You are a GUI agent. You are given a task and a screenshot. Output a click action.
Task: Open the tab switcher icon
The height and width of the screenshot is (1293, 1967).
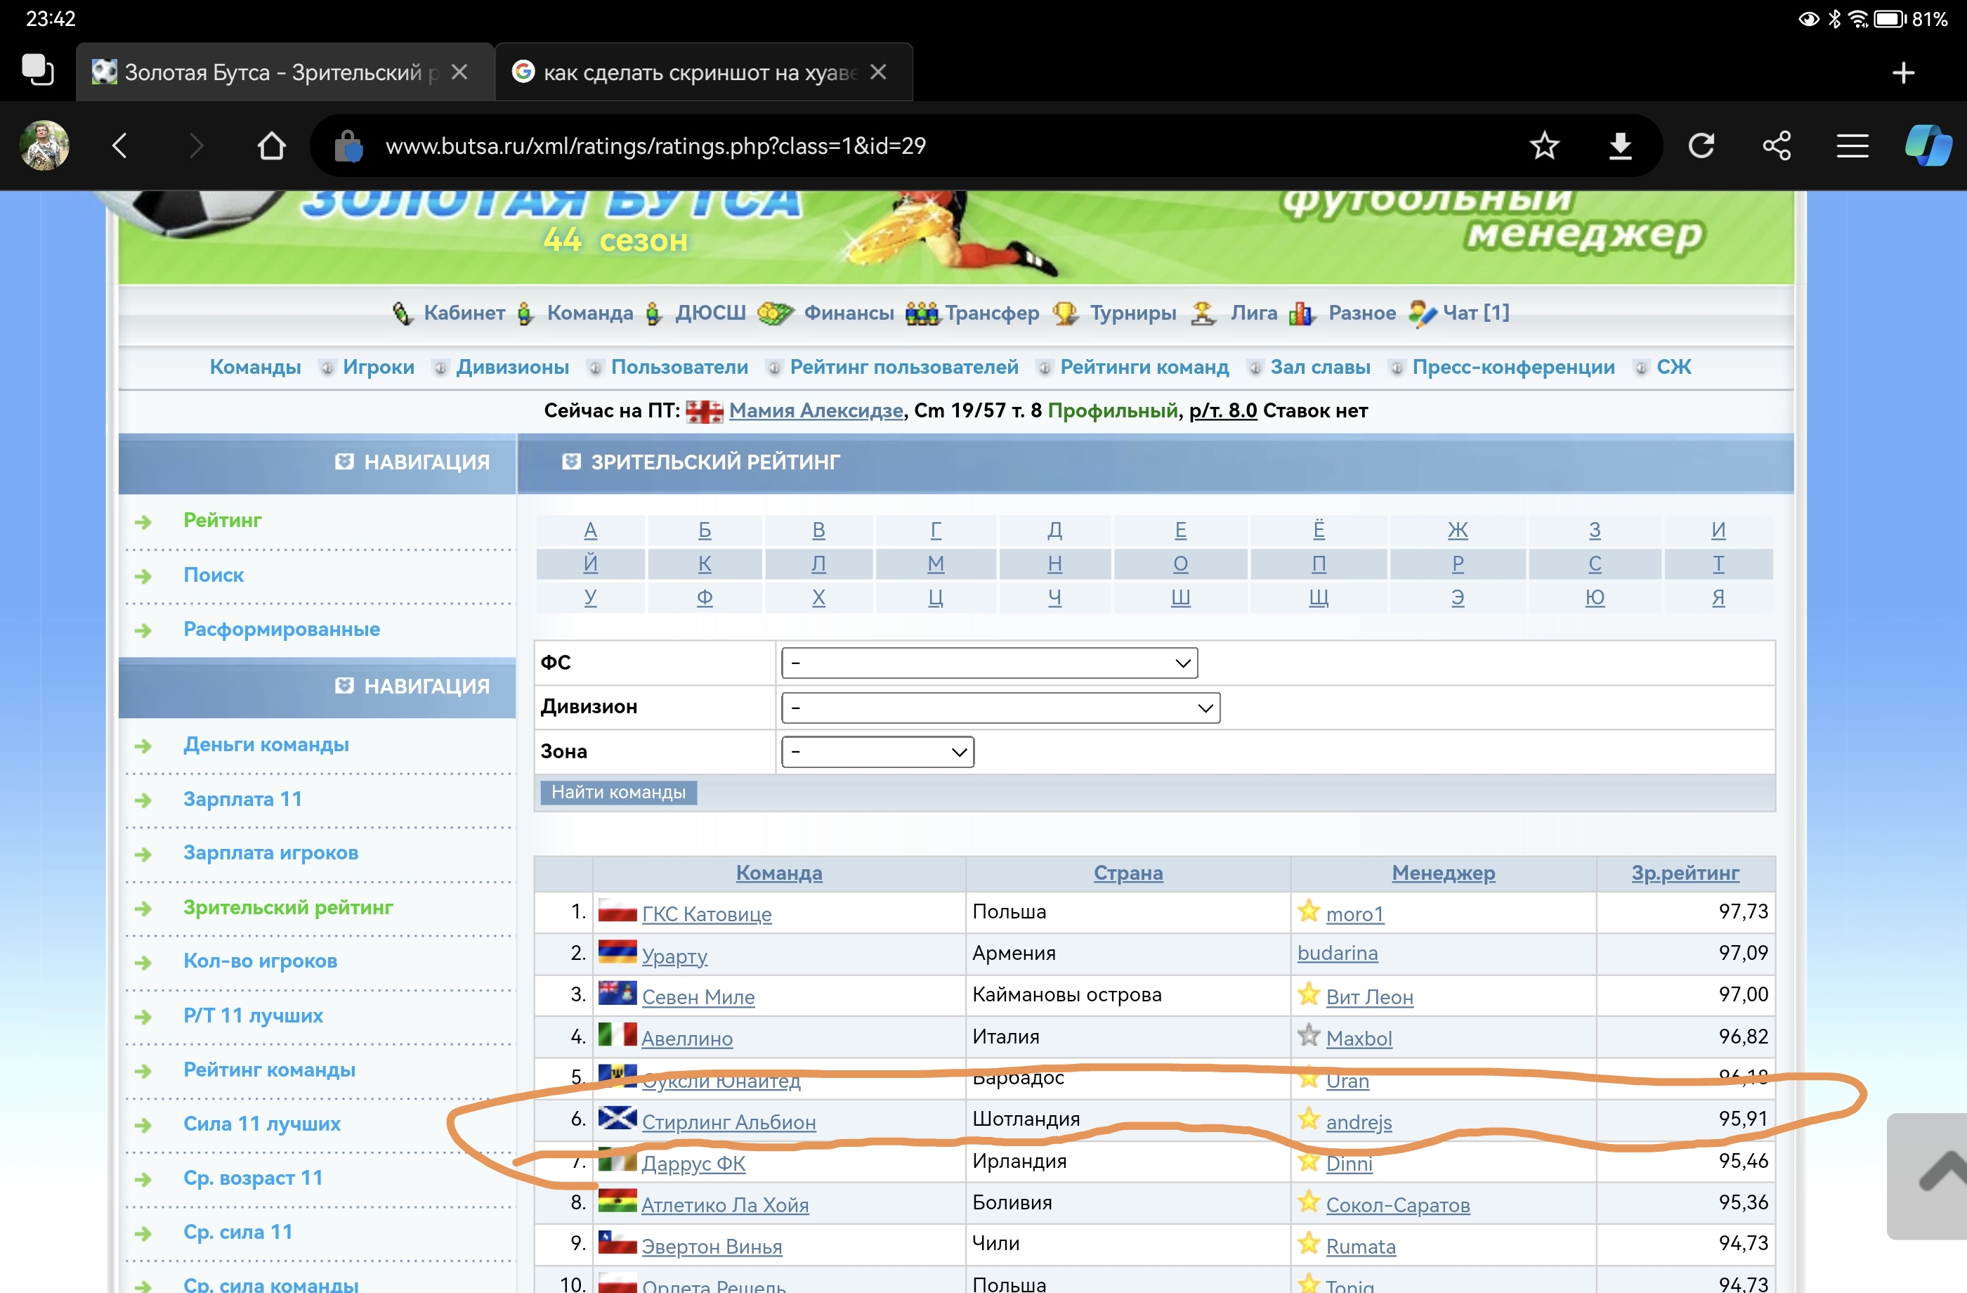37,71
